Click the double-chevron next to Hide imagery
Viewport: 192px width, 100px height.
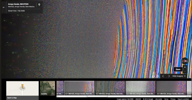tap(185, 76)
